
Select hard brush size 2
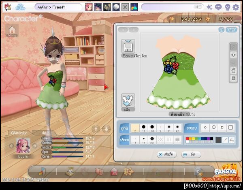[x=135, y=128]
